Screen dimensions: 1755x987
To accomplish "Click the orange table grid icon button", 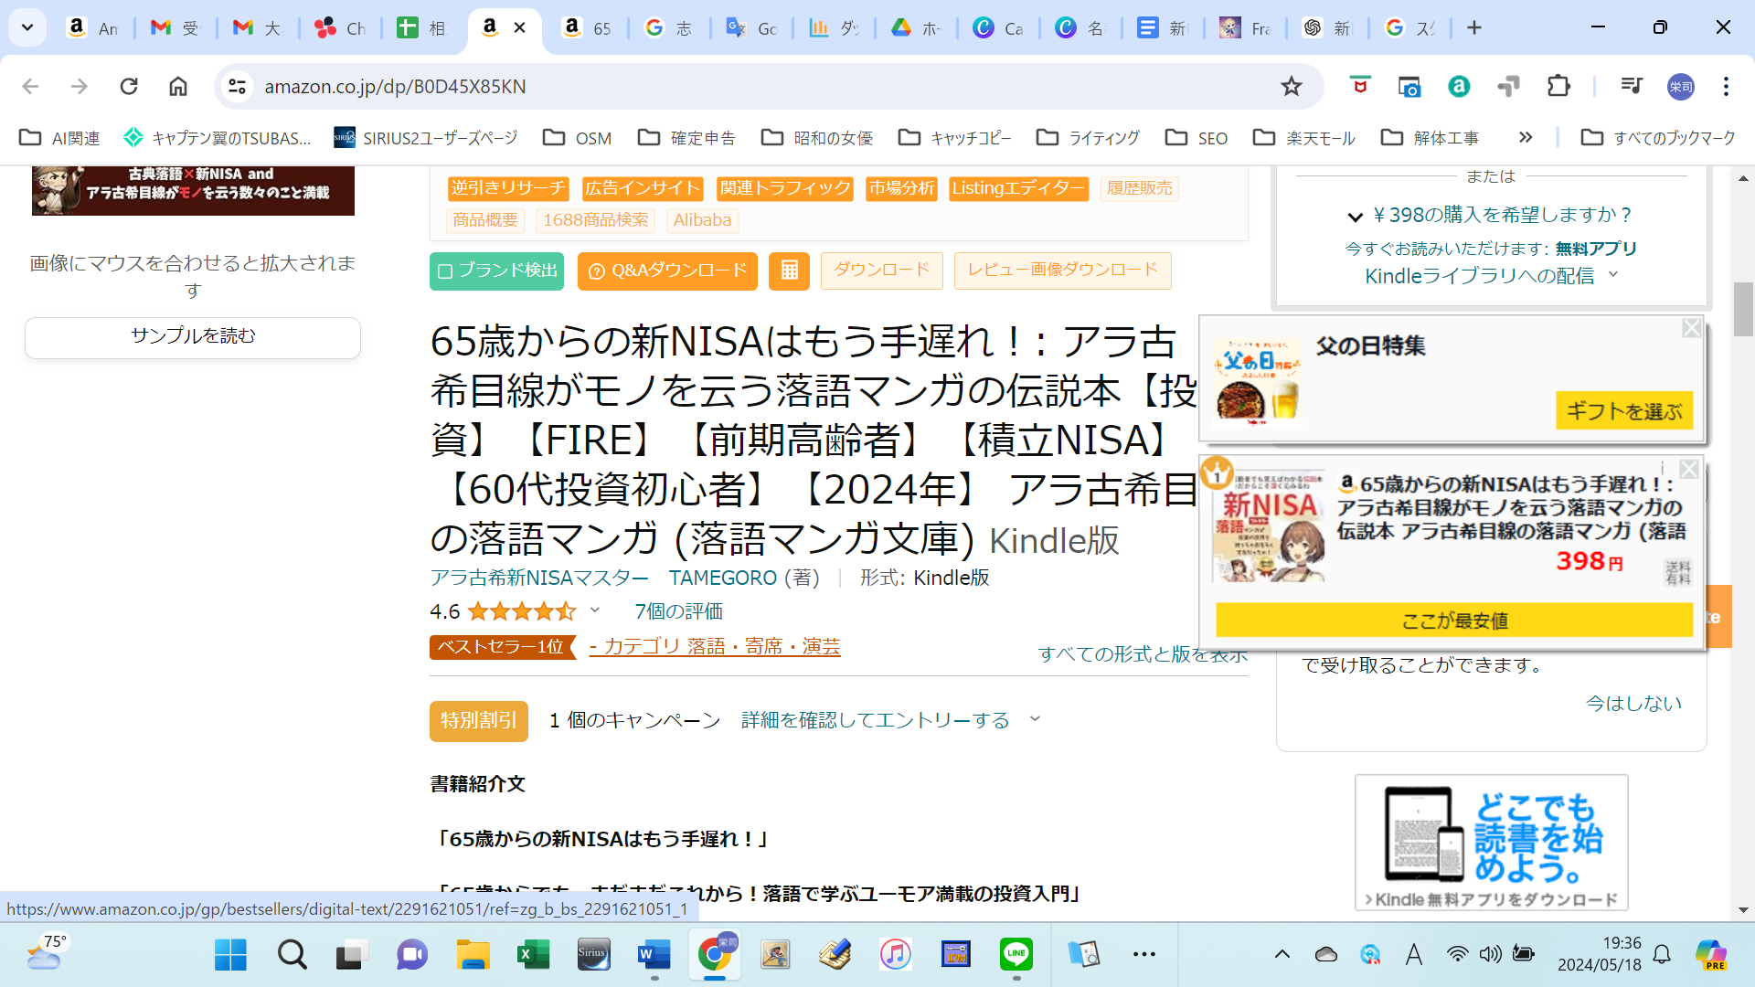I will pos(789,271).
